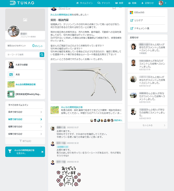The height and width of the screenshot is (191, 174).
Task: Open the ドキュメント集 link
Action: pyautogui.click(x=148, y=28)
